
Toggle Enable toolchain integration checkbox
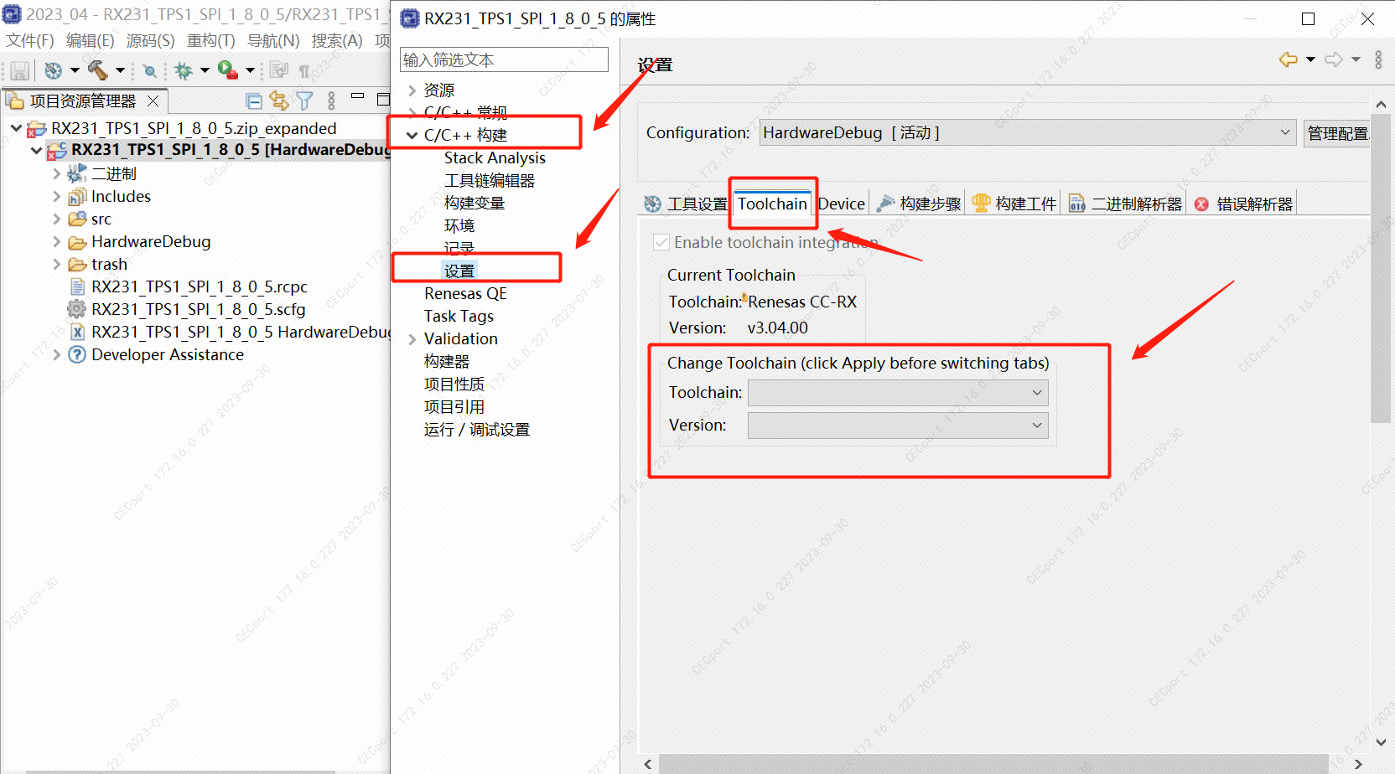click(661, 242)
